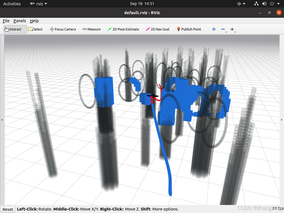Viewport: 284px width, 213px height.
Task: Expand the left side panel arrow
Action: pyautogui.click(x=2, y=120)
